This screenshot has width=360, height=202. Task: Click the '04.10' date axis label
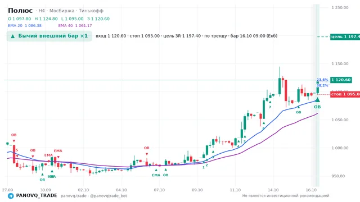[x=121, y=190]
